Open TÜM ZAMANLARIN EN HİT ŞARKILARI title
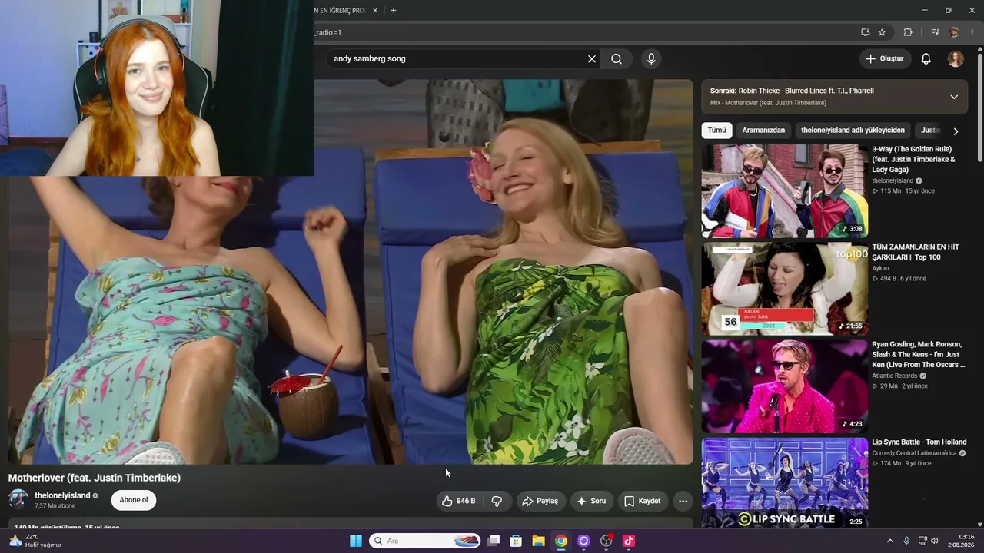The height and width of the screenshot is (553, 984). click(x=916, y=252)
